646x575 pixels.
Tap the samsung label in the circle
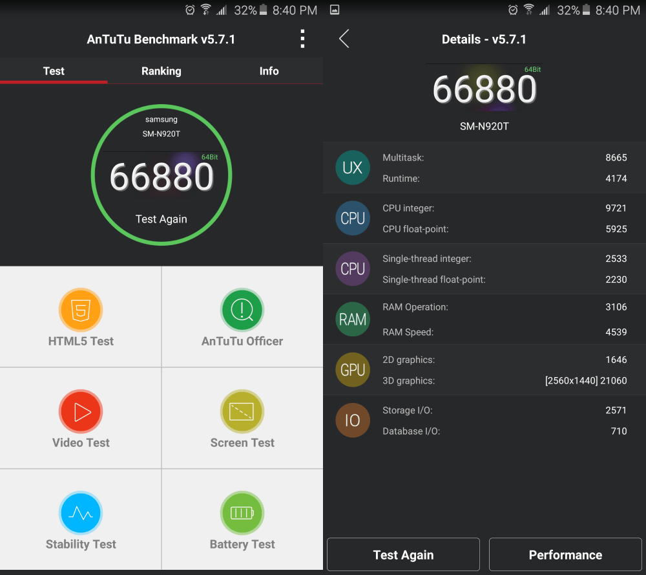coord(161,120)
